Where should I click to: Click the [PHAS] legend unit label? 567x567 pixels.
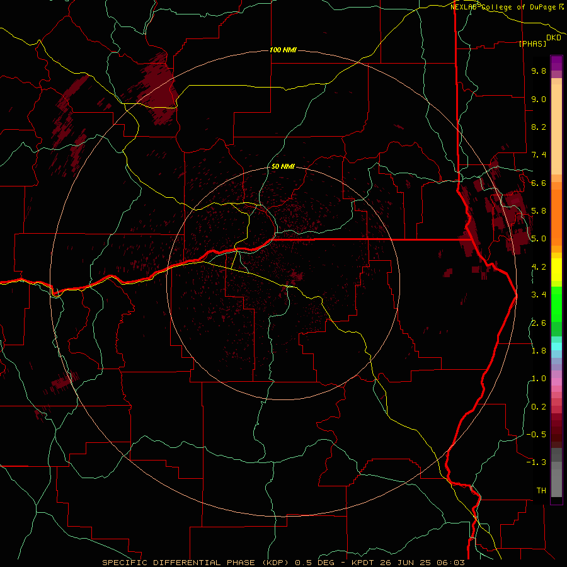[532, 43]
